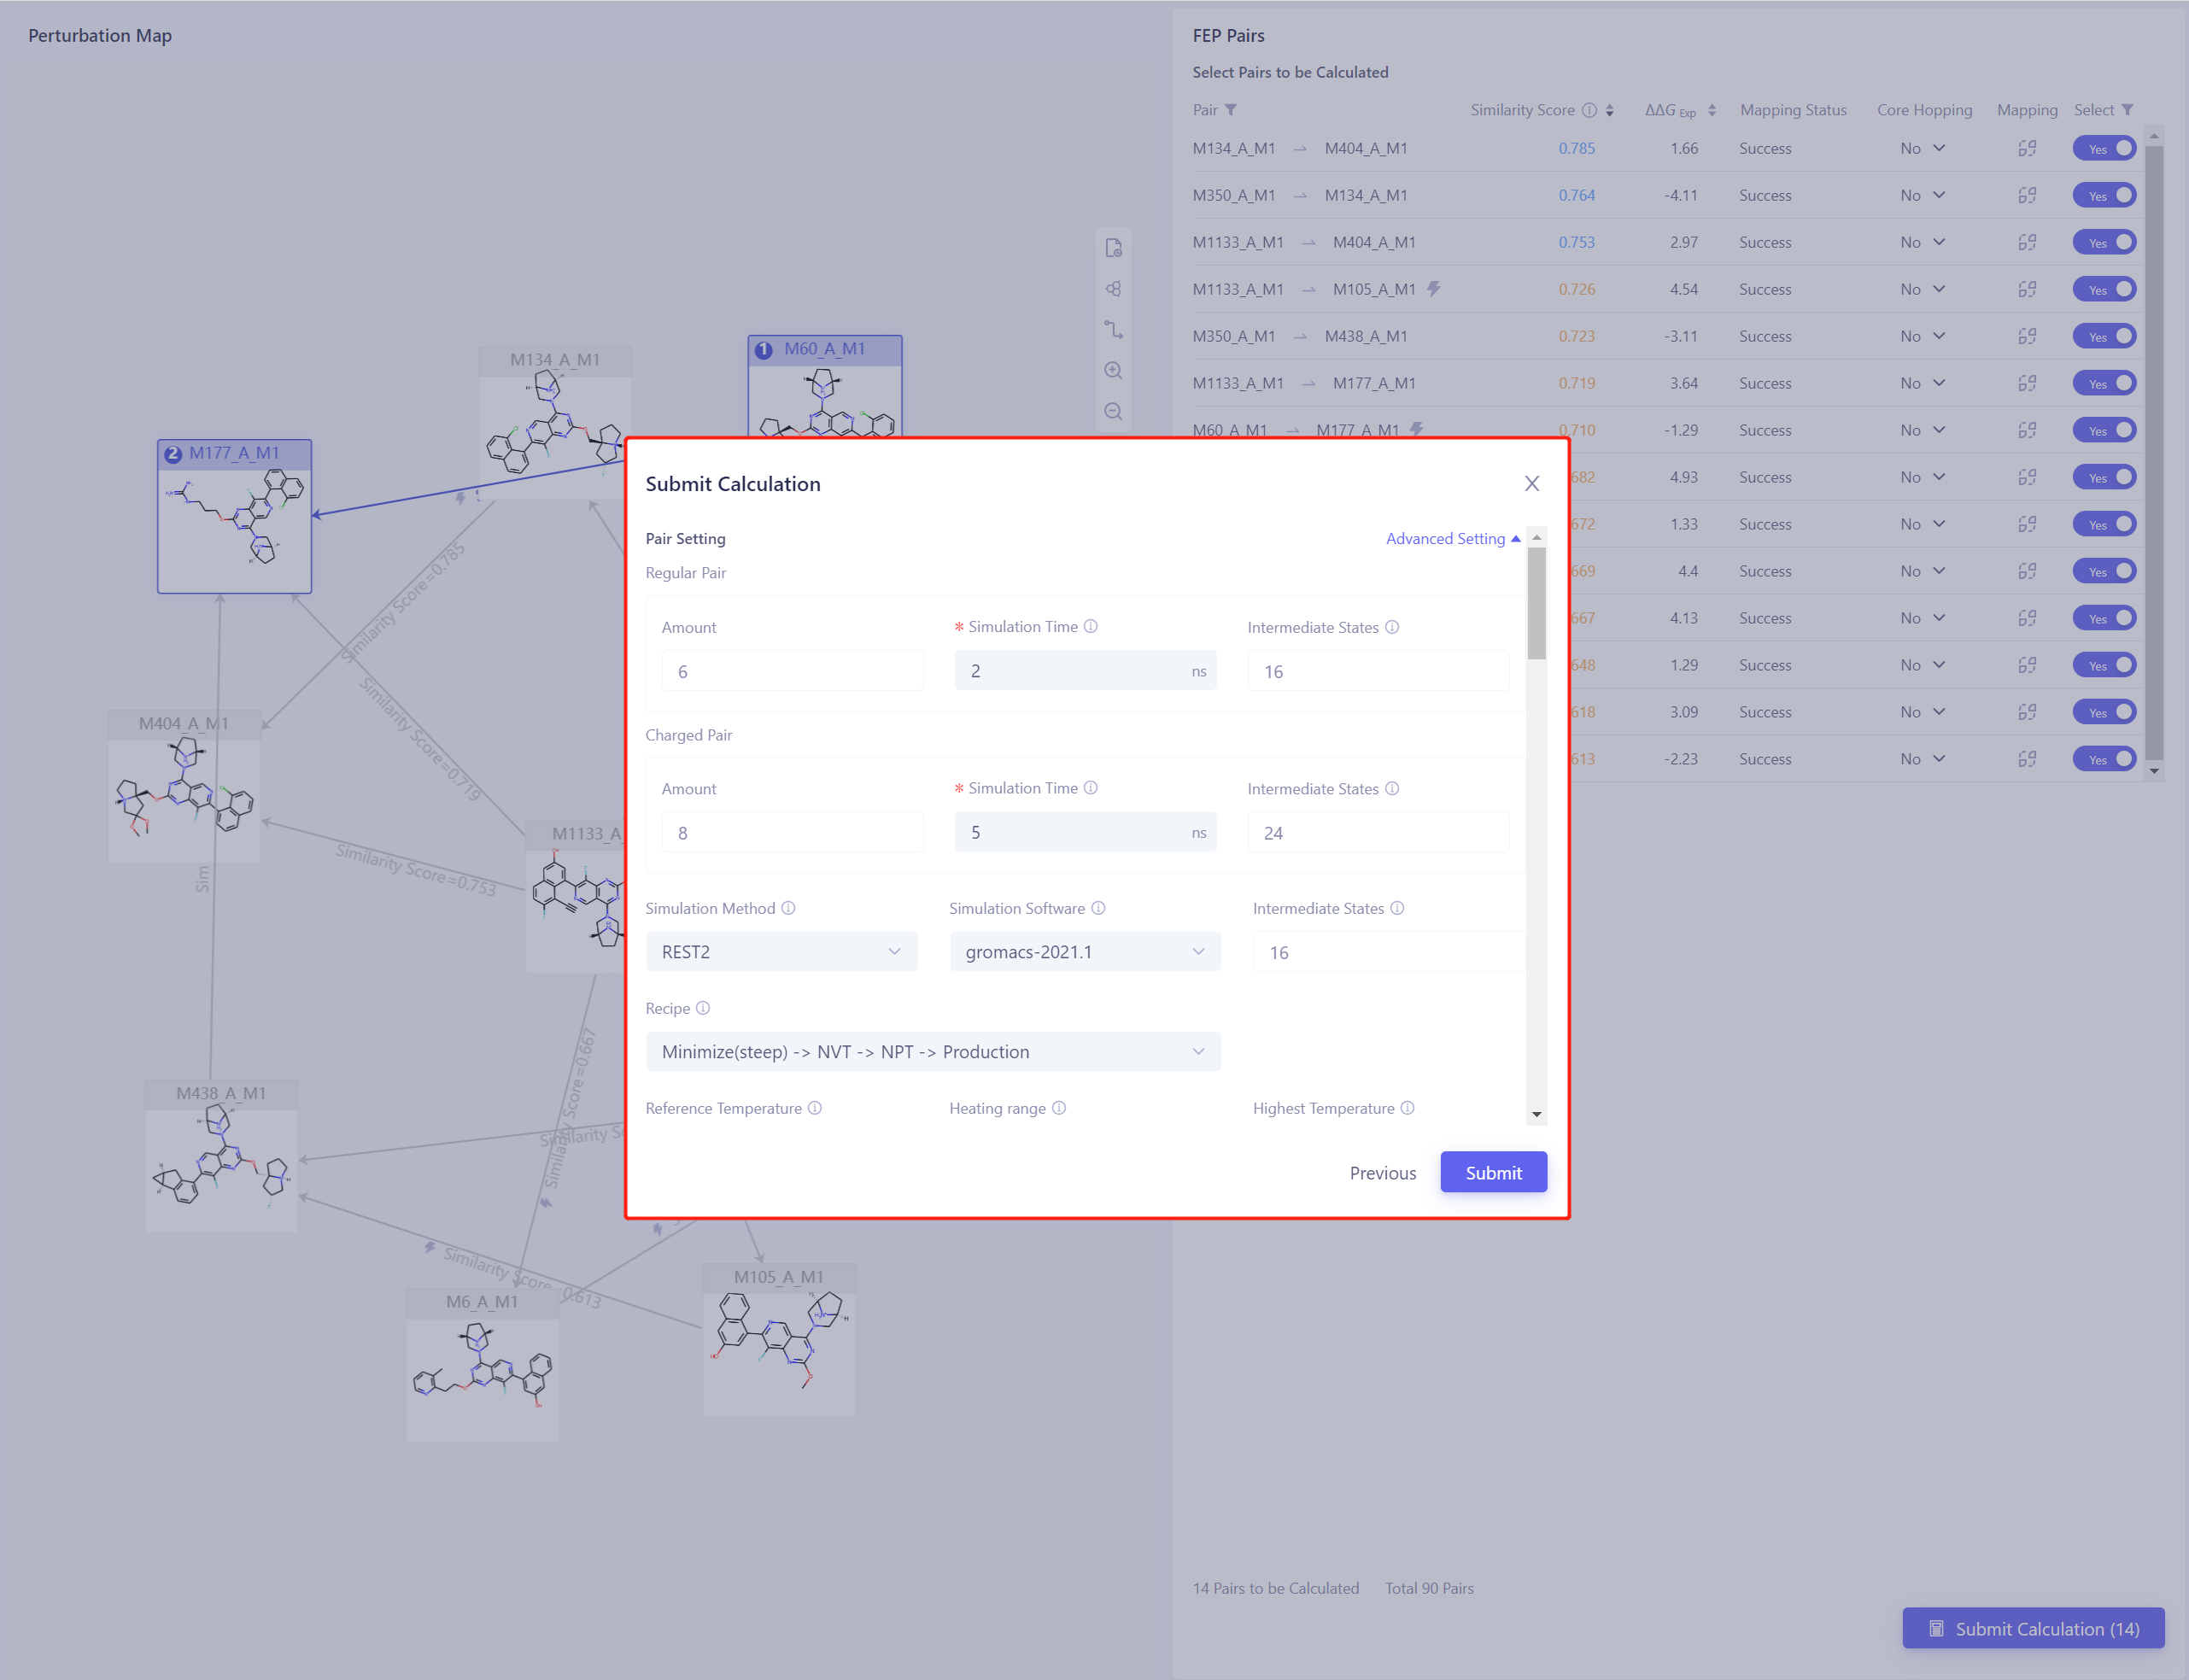This screenshot has width=2189, height=1680.
Task: Click the Select column filter icon
Action: point(2128,110)
